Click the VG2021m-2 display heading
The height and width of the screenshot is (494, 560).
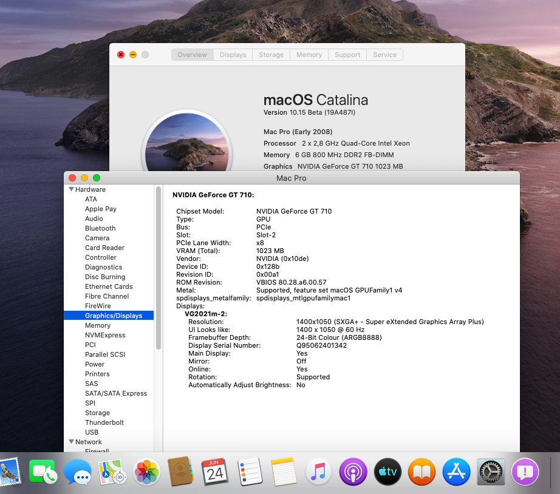206,314
